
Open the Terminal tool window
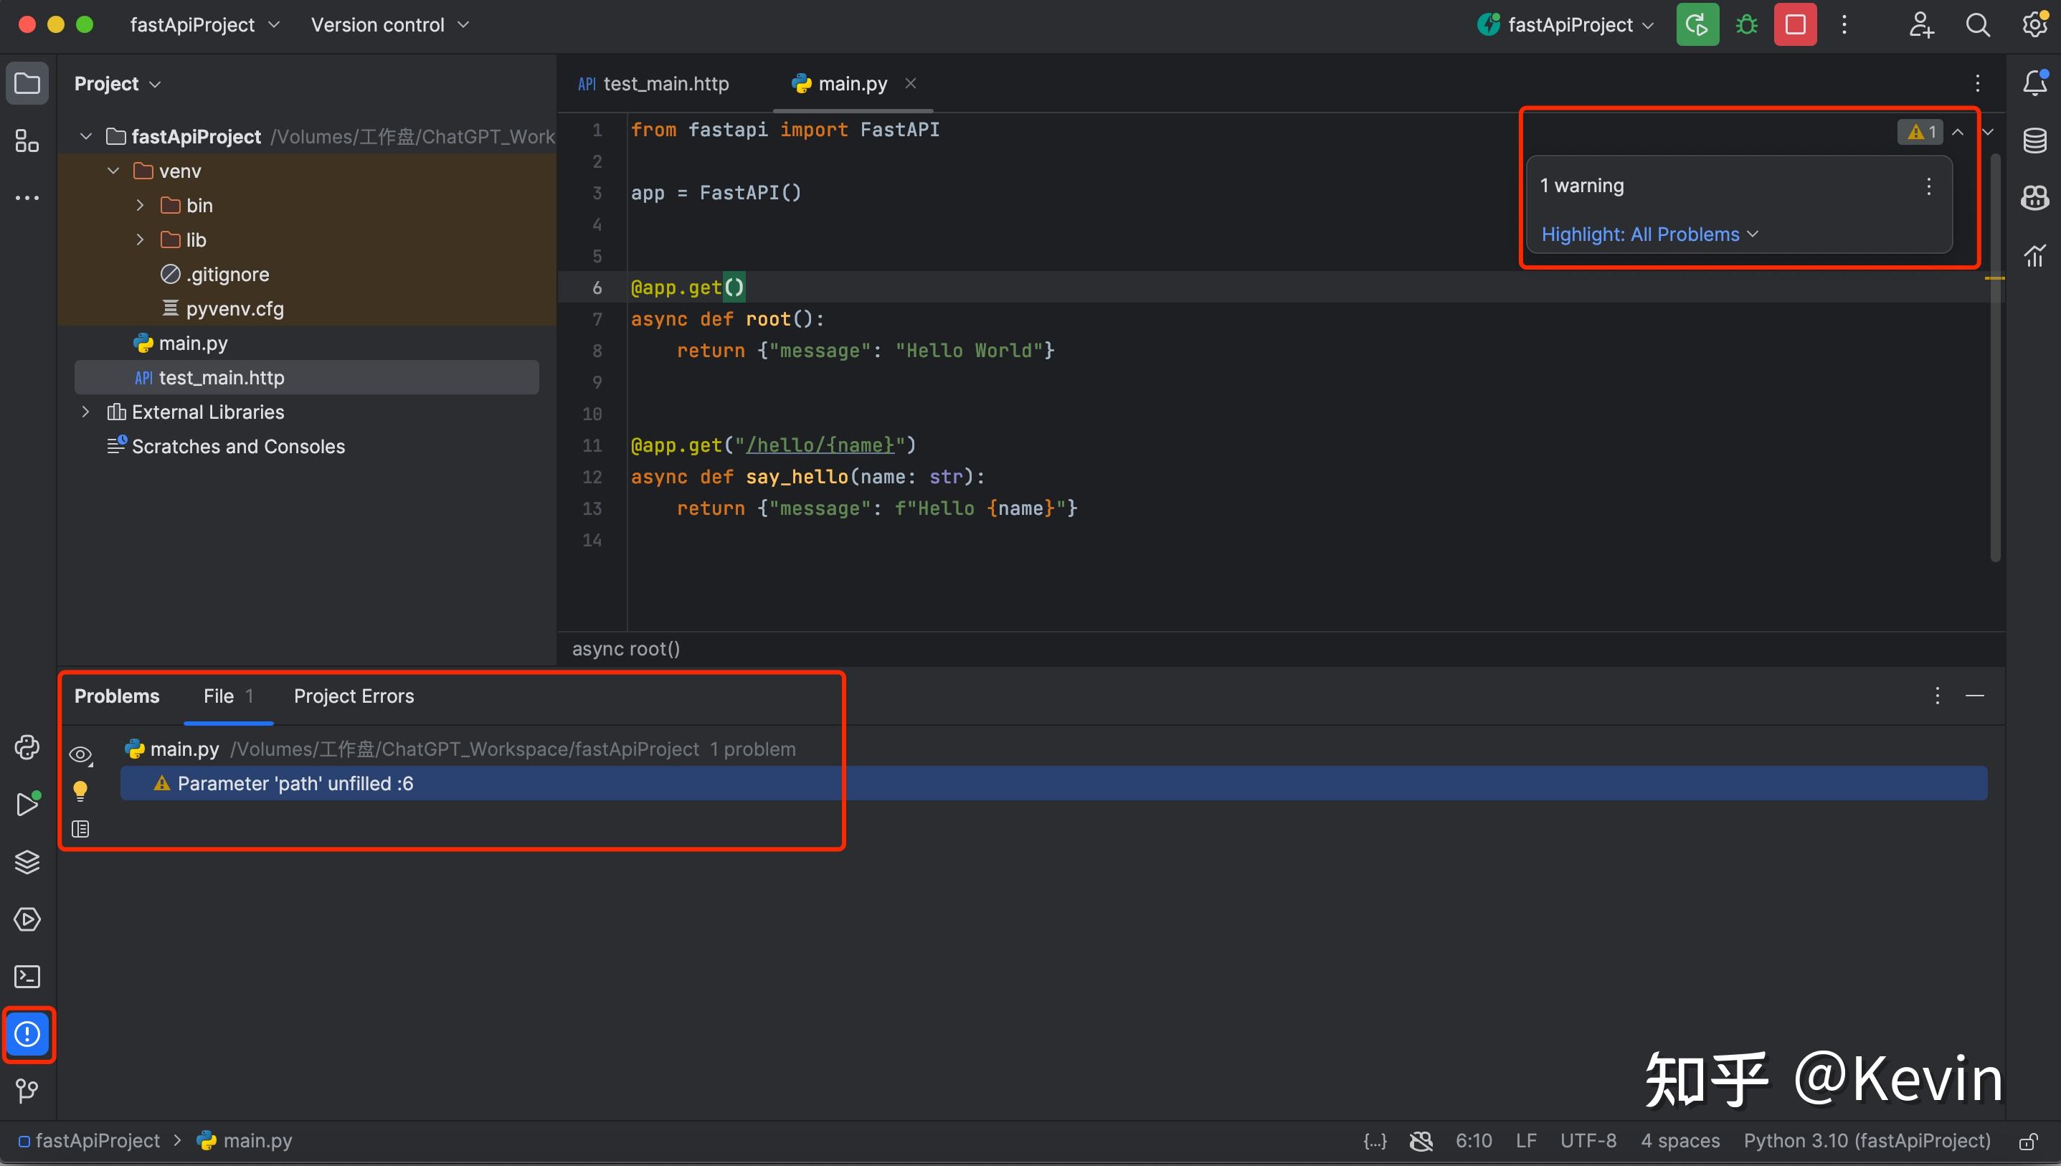[27, 976]
